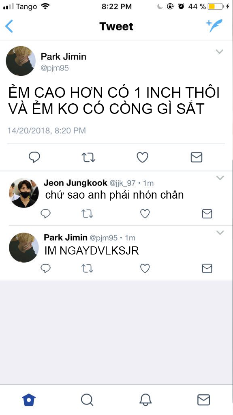Open the compose new tweet feather icon
This screenshot has height=415, width=233.
(214, 26)
